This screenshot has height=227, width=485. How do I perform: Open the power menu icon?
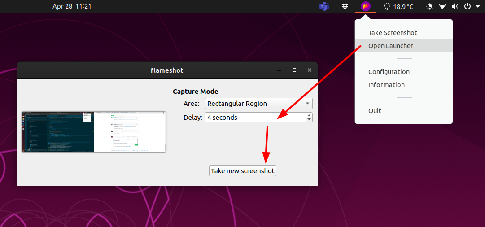(x=468, y=6)
